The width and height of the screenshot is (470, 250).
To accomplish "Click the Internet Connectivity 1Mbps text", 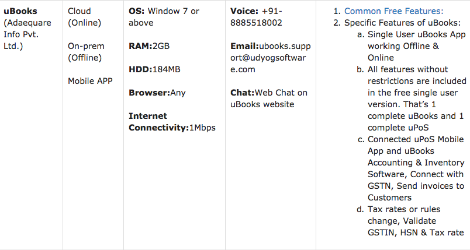I will 172,122.
